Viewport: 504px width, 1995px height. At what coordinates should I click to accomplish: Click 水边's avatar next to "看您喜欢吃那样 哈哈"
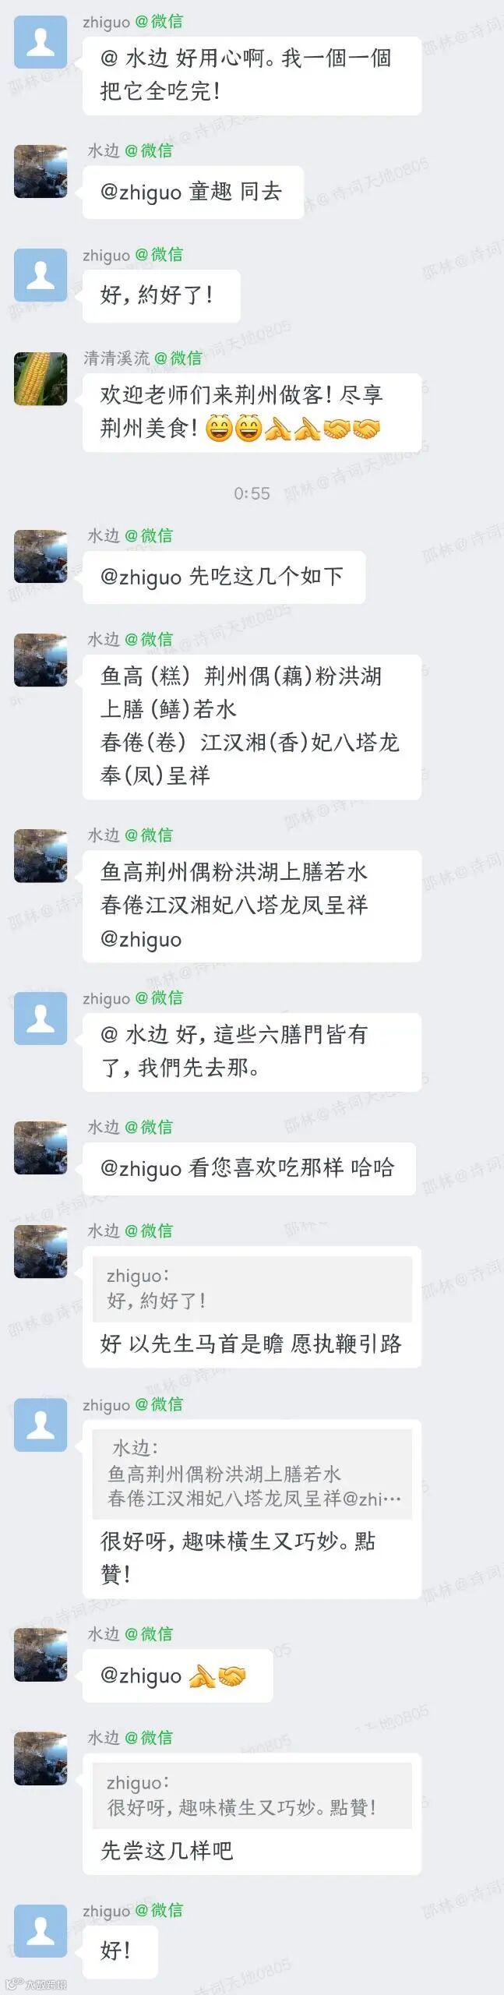click(x=41, y=1147)
